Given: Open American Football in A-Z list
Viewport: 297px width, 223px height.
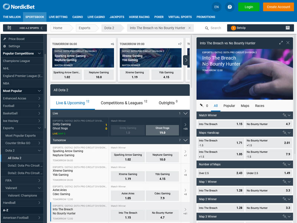Looking at the screenshot, I should point(22,218).
